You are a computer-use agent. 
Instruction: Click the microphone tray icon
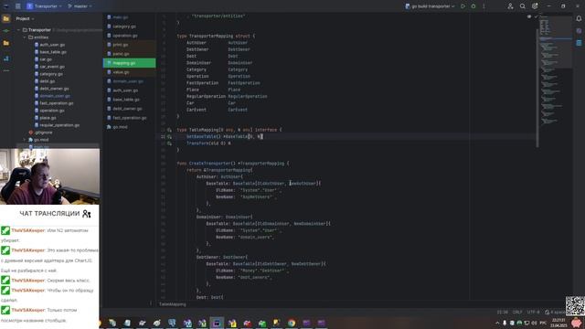pyautogui.click(x=505, y=323)
